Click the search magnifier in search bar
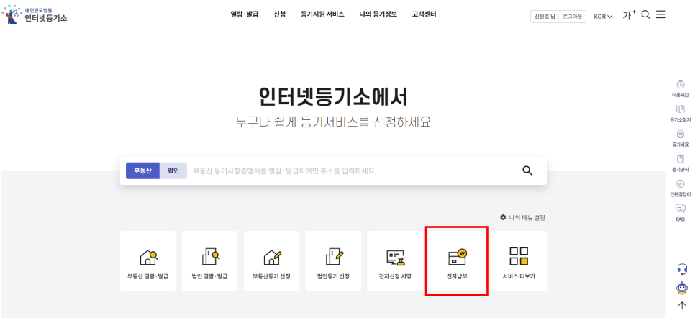 click(x=527, y=171)
